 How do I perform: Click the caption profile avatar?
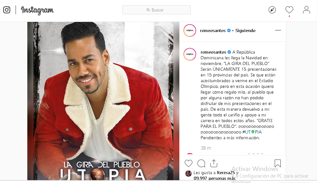190,54
